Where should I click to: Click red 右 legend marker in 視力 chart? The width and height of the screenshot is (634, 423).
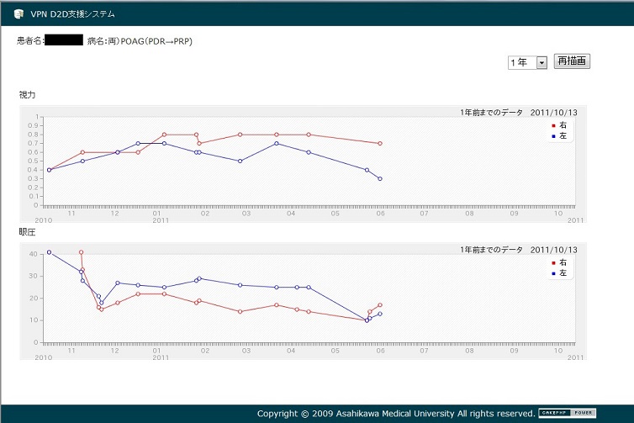[553, 126]
